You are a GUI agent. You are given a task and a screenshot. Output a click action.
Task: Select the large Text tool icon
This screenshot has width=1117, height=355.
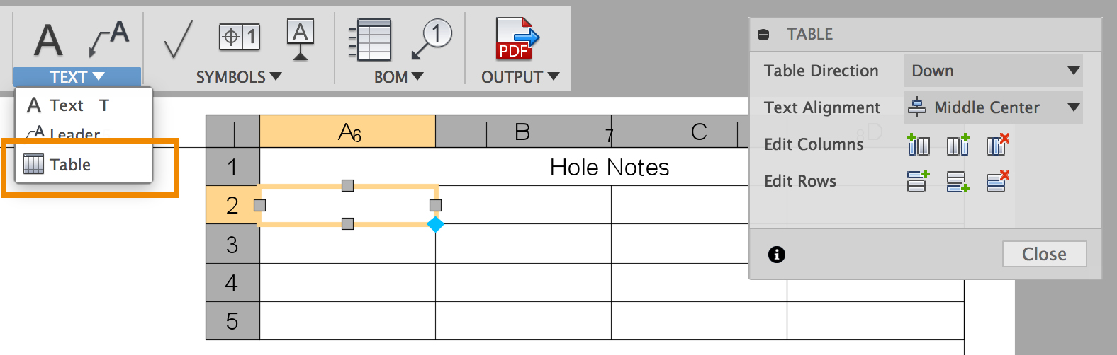click(x=48, y=40)
